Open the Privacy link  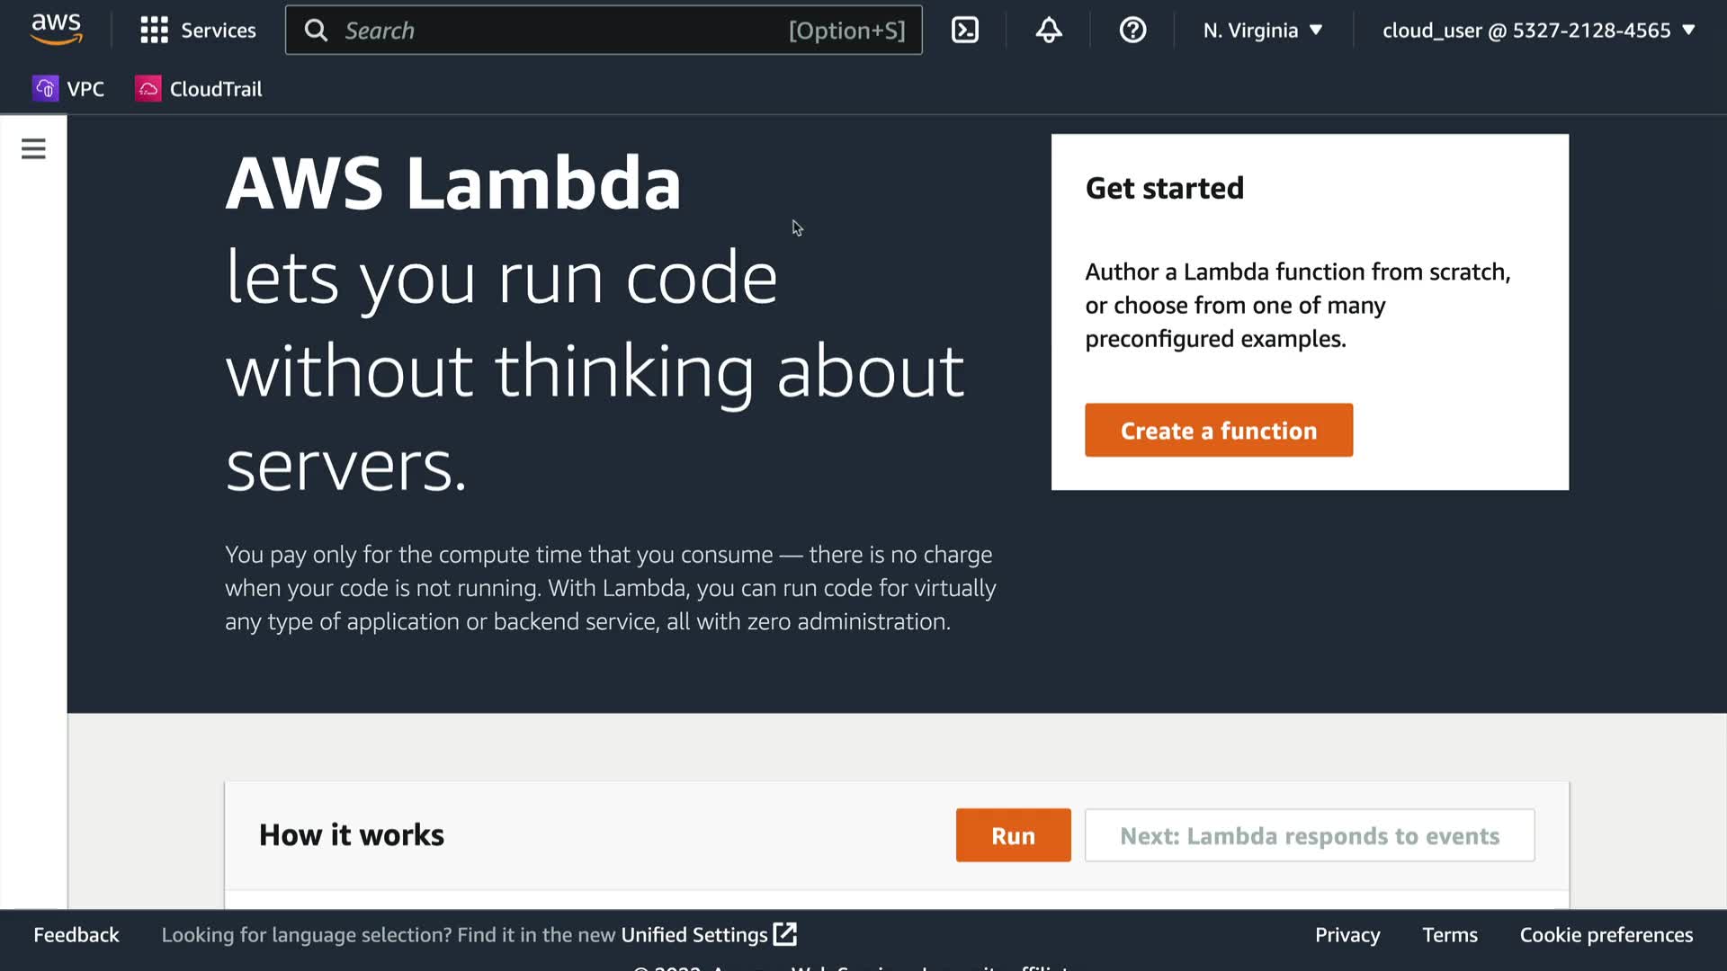(1347, 935)
